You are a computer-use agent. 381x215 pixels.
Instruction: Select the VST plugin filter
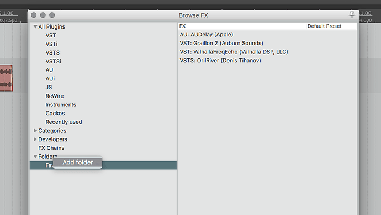(51, 35)
